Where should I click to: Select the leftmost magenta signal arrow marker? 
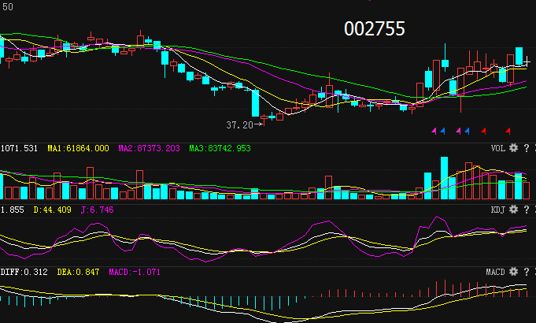tap(434, 131)
